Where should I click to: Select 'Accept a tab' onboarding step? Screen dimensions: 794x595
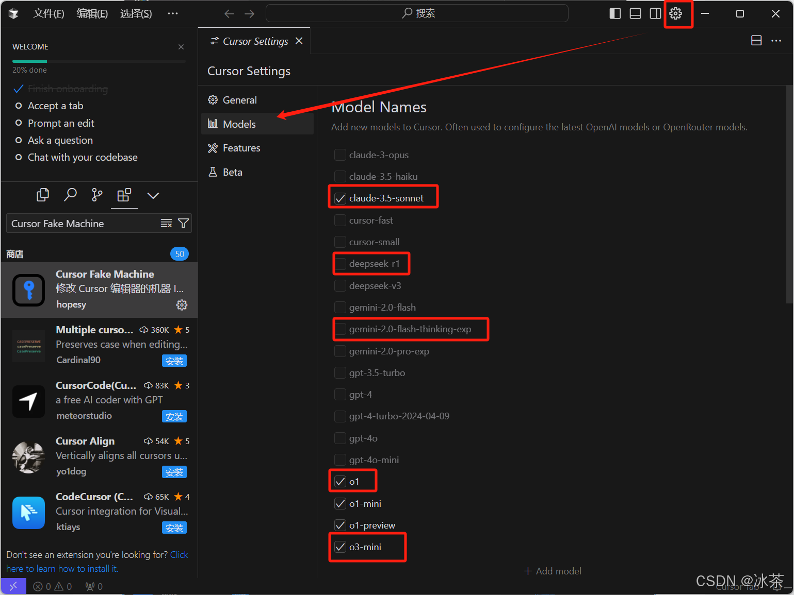point(55,106)
